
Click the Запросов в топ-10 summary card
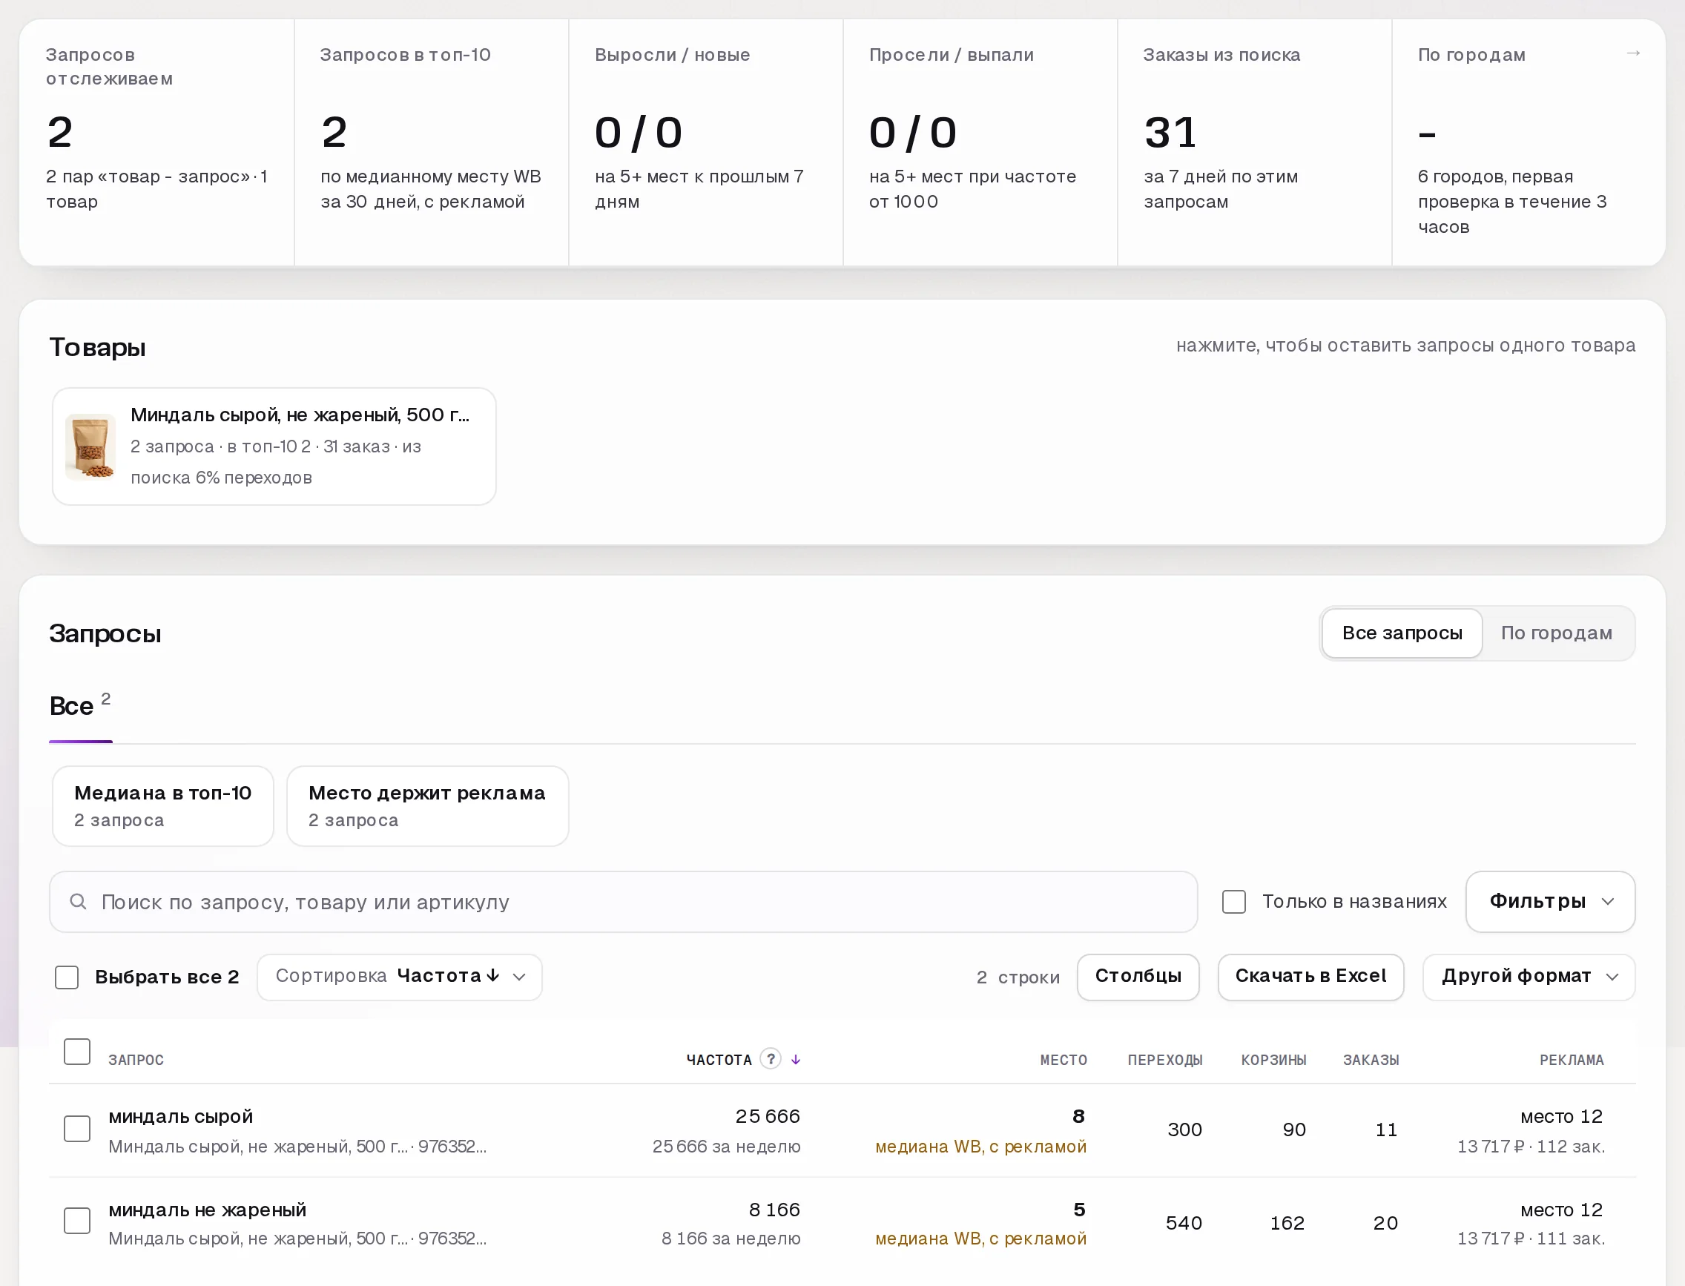pos(431,142)
